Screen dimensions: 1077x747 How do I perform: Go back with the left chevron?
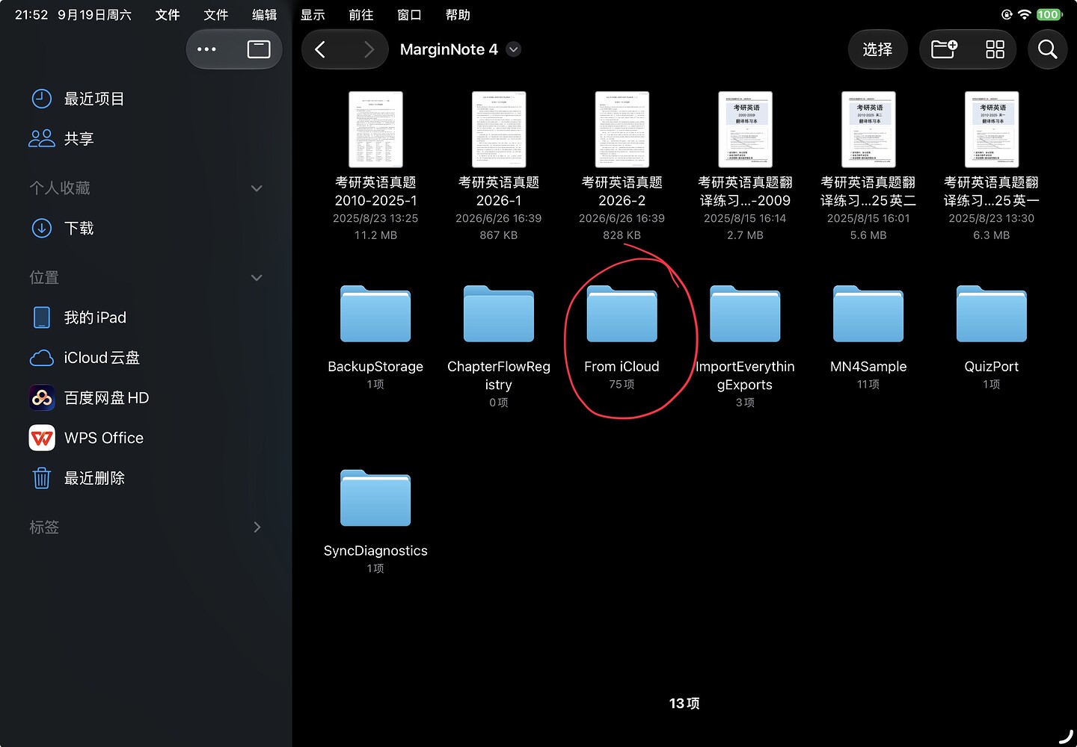click(x=320, y=49)
